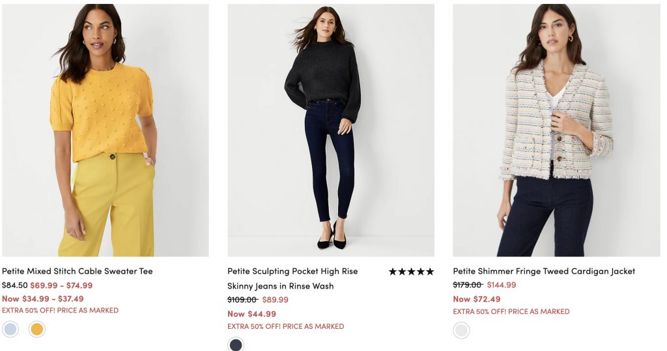Image resolution: width=667 pixels, height=351 pixels.
Task: Click the $89.99 jeans sale price
Action: click(275, 300)
